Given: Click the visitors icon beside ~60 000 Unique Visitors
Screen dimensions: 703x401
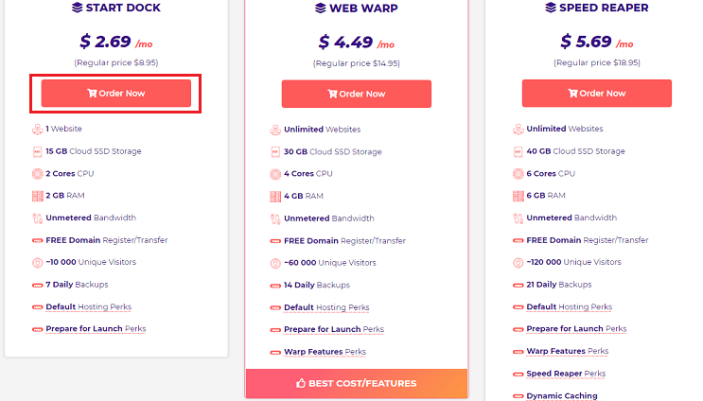Looking at the screenshot, I should click(275, 263).
